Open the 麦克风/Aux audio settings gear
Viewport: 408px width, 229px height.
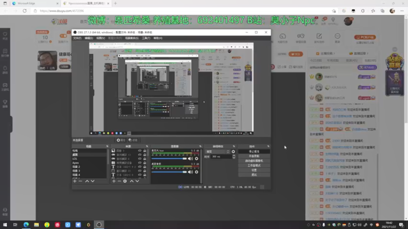(x=196, y=159)
